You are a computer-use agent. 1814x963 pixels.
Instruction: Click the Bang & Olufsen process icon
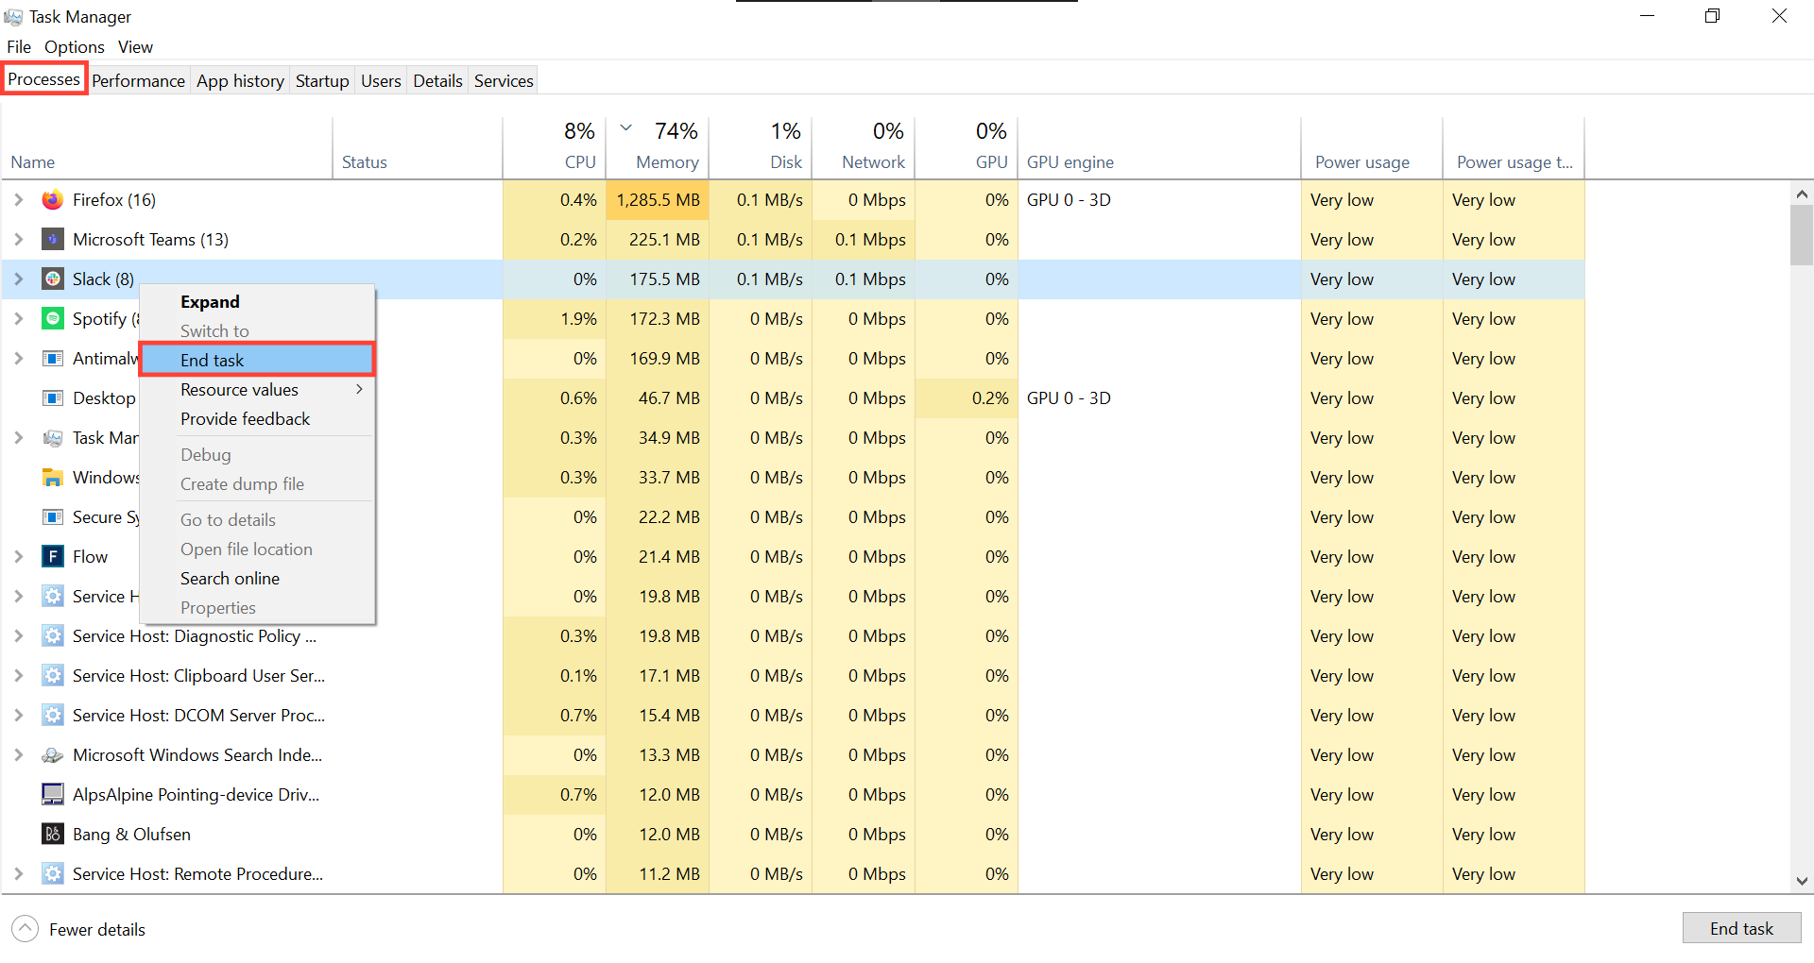point(52,834)
